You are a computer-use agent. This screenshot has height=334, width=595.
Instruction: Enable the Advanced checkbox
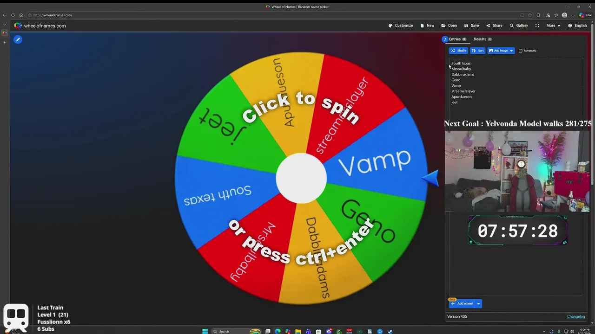[x=521, y=51]
